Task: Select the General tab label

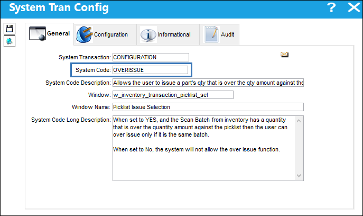Action: (x=58, y=33)
